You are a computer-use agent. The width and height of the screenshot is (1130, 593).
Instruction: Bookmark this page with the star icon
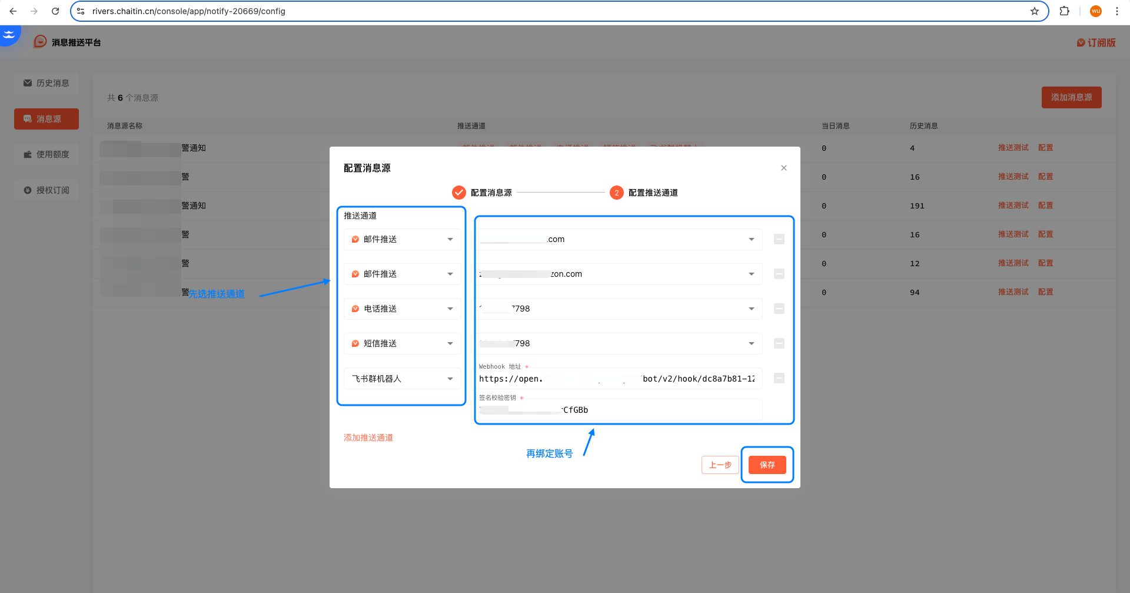1034,11
